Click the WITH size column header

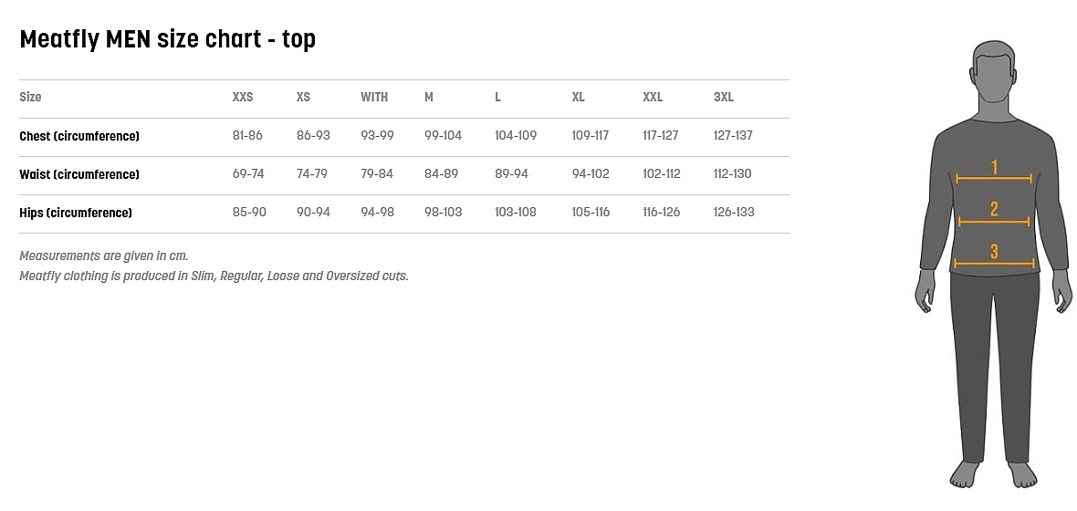pyautogui.click(x=374, y=98)
